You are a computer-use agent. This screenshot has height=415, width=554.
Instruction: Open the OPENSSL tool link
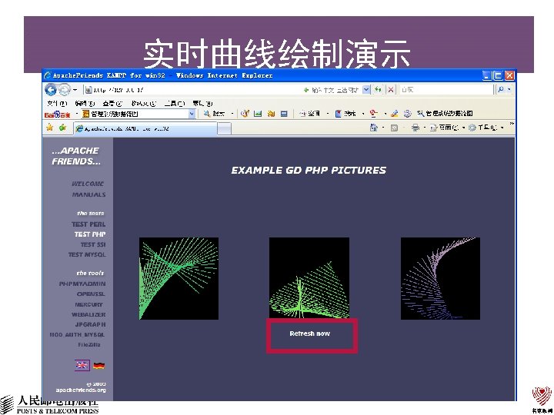(91, 294)
